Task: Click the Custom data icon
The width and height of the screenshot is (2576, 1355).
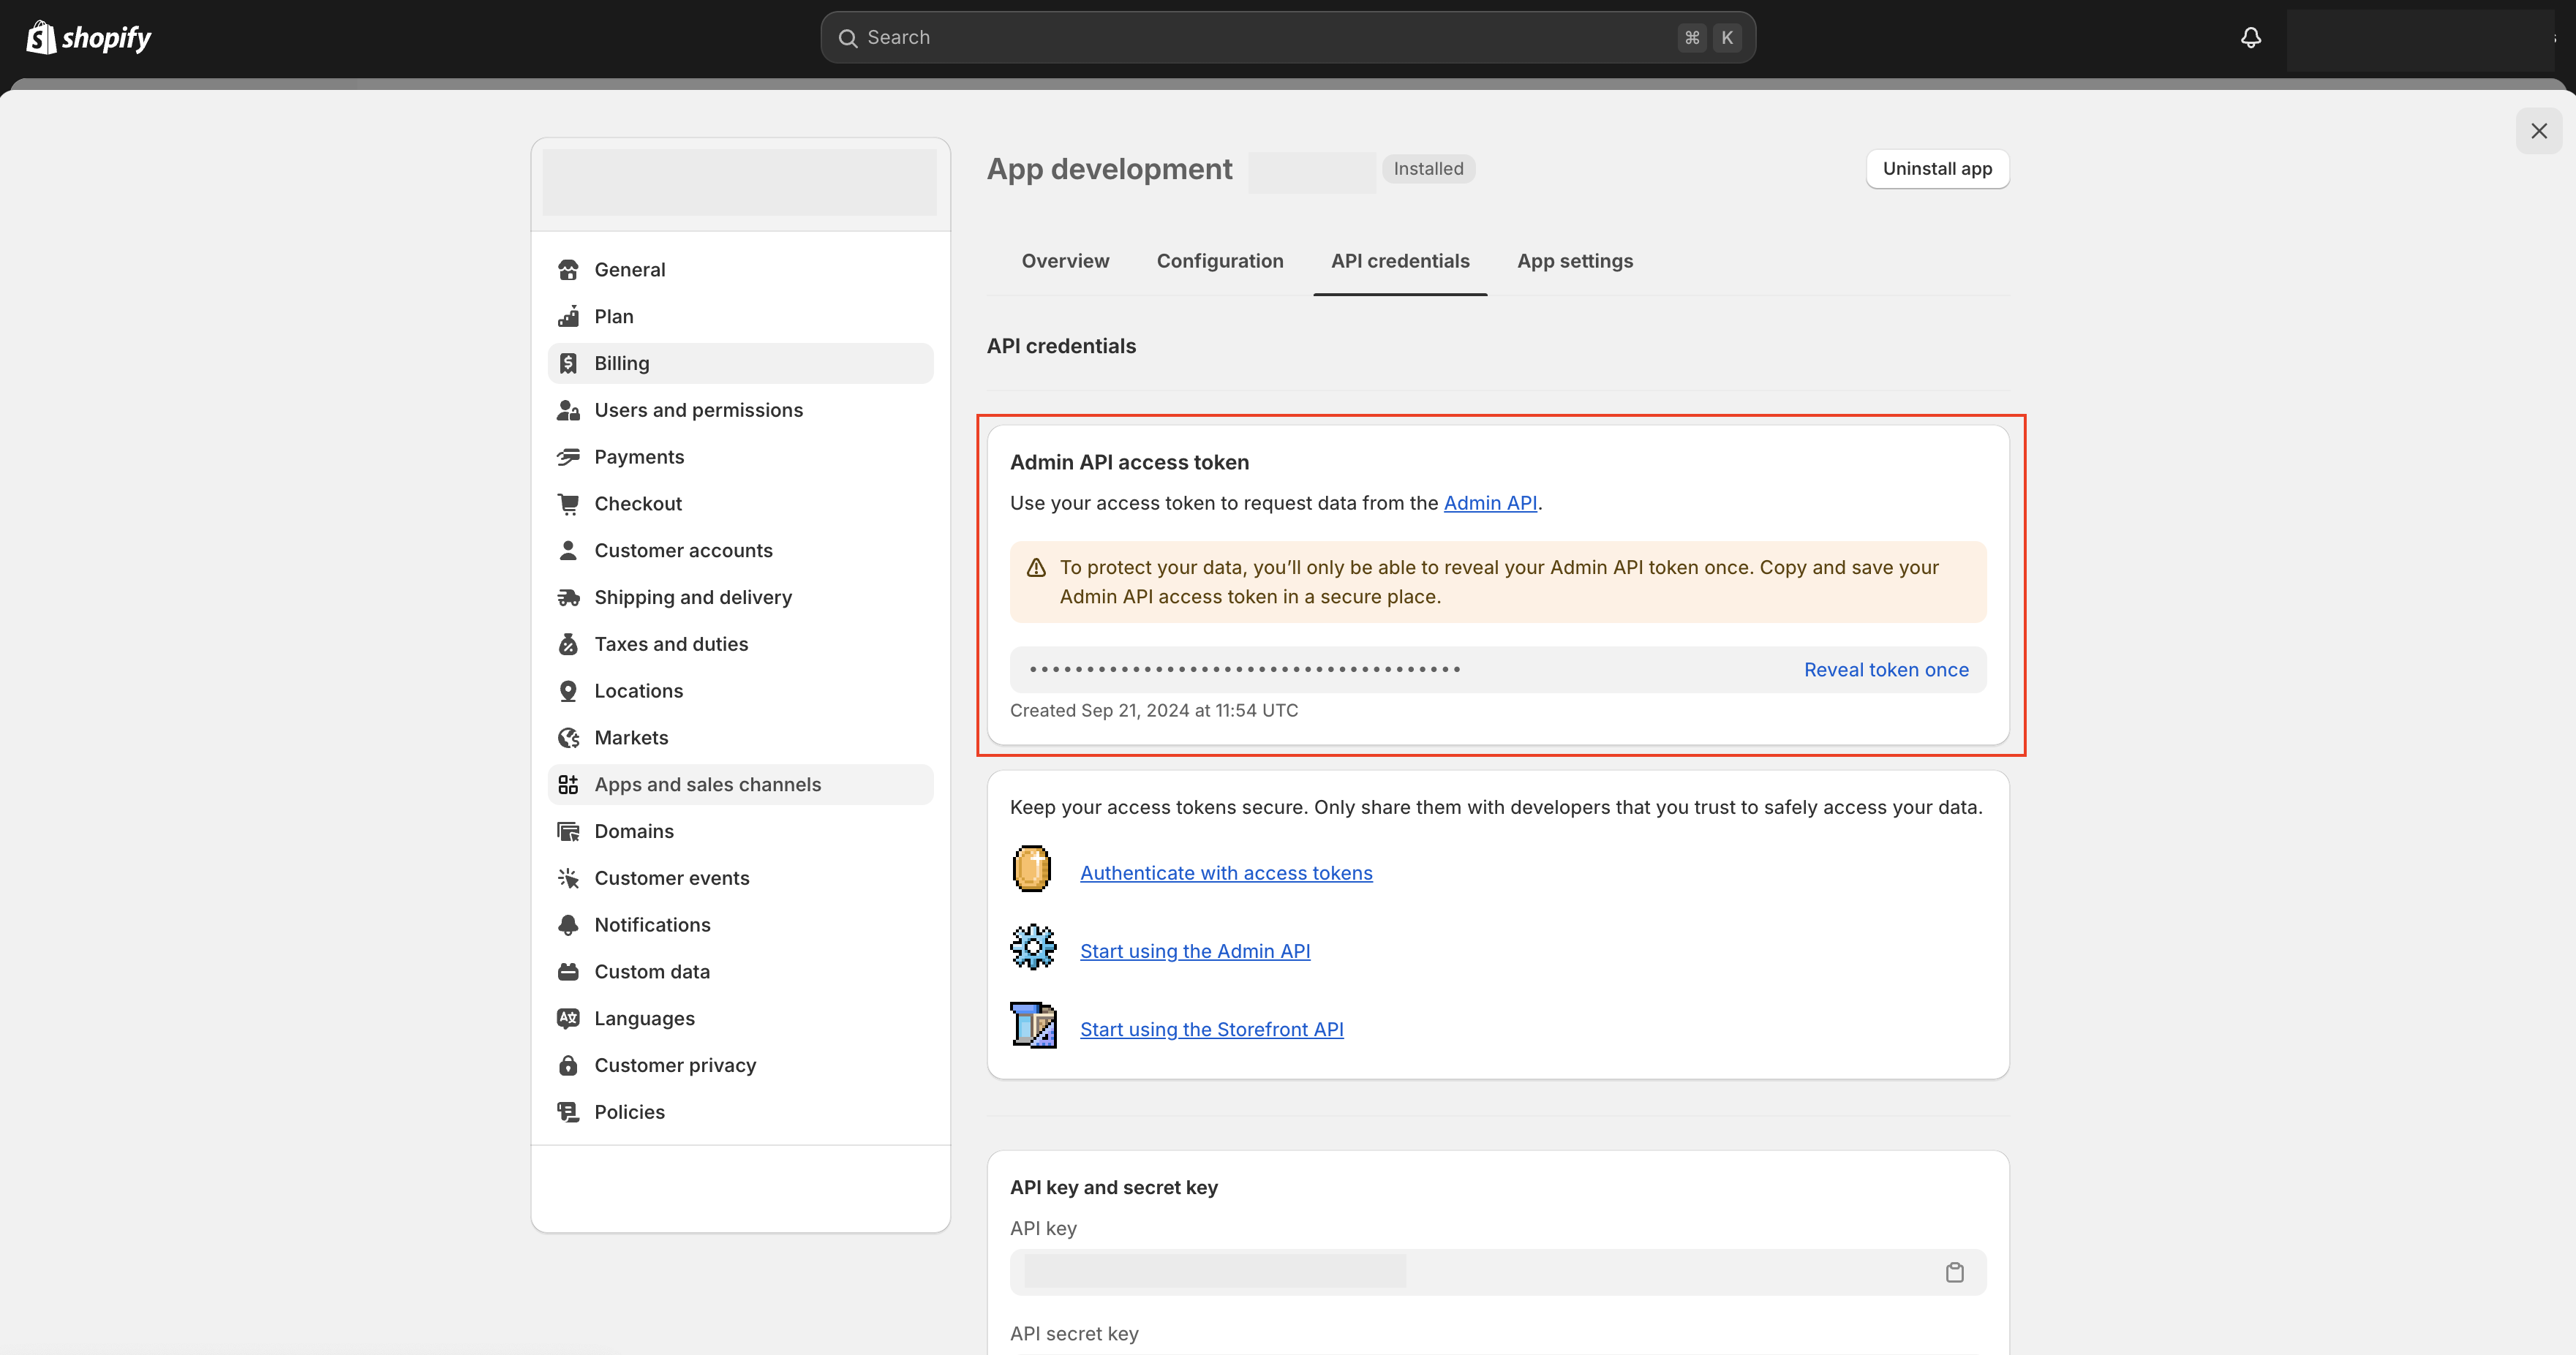Action: pos(568,972)
